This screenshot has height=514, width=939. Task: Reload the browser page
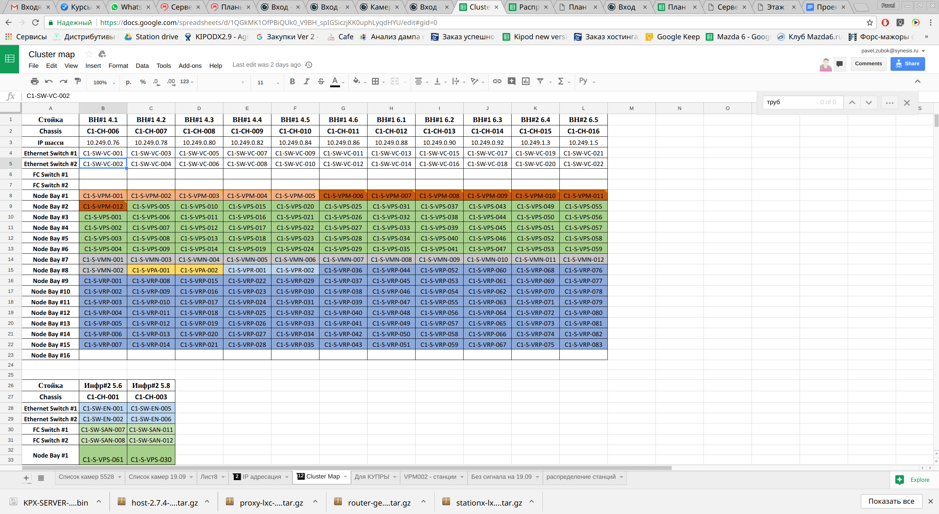36,22
